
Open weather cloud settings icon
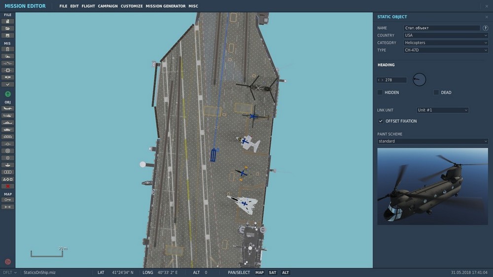pos(7,56)
